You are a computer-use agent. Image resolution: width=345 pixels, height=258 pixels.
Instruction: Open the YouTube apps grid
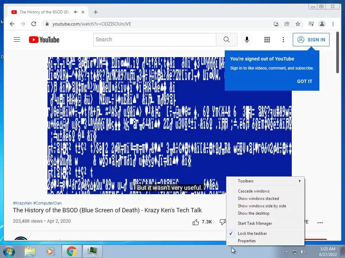[267, 40]
